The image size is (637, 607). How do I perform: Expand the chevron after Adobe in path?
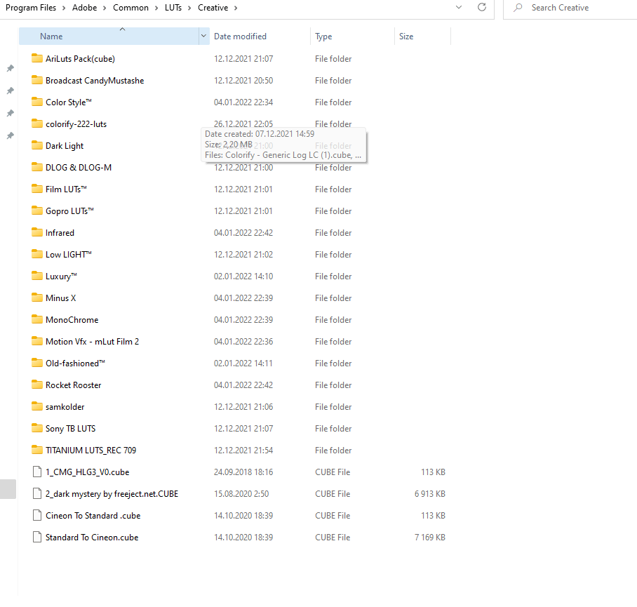[x=105, y=8]
